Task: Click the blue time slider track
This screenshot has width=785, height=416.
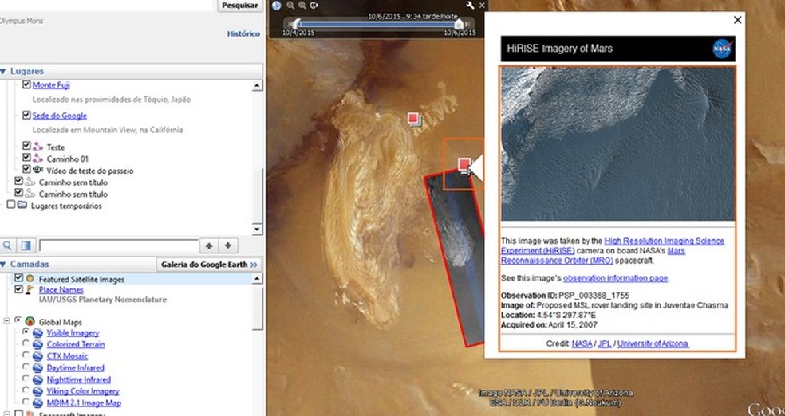Action: (377, 23)
